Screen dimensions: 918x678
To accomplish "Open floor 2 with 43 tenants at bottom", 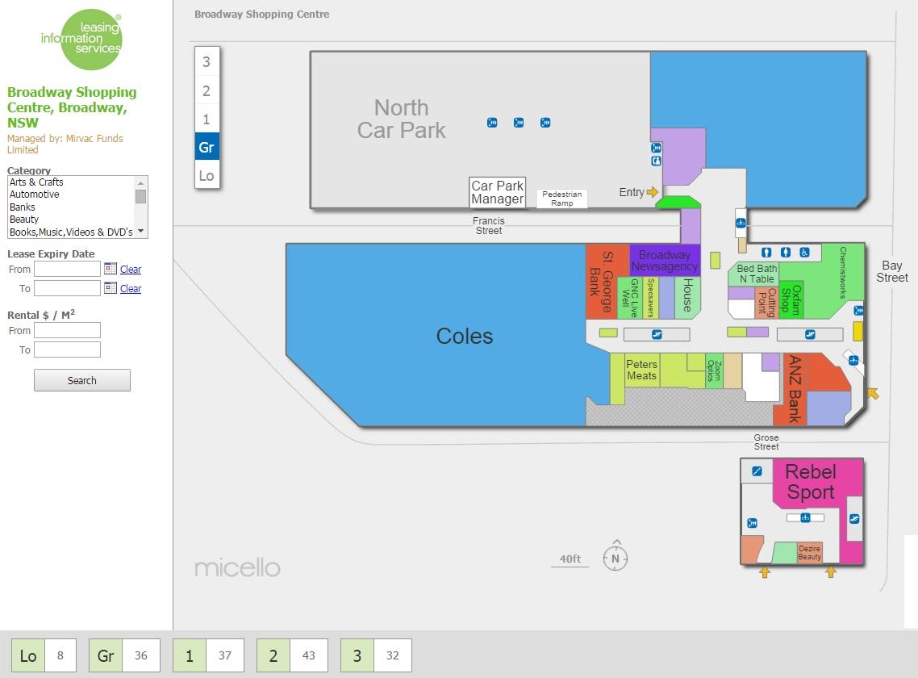I will tap(292, 655).
